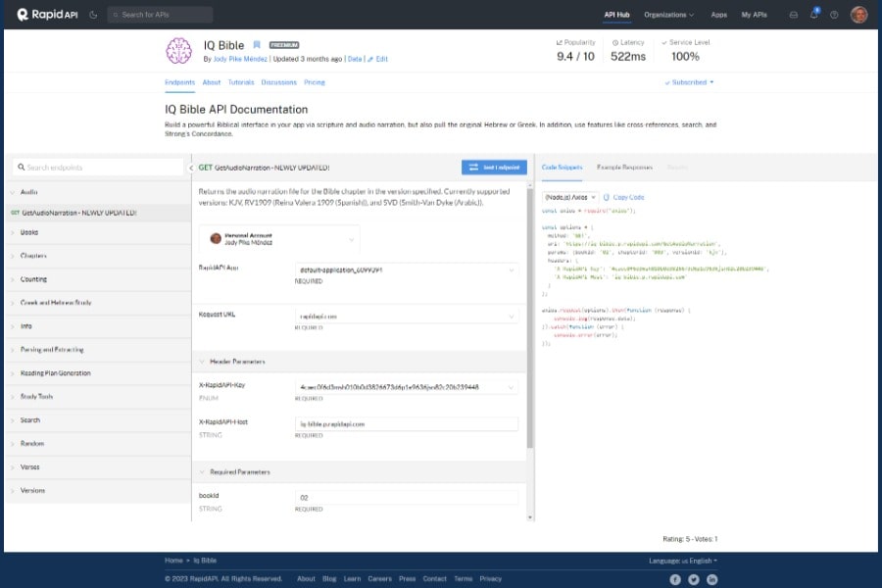Expand the Books endpoint group
The image size is (882, 588).
pyautogui.click(x=97, y=232)
